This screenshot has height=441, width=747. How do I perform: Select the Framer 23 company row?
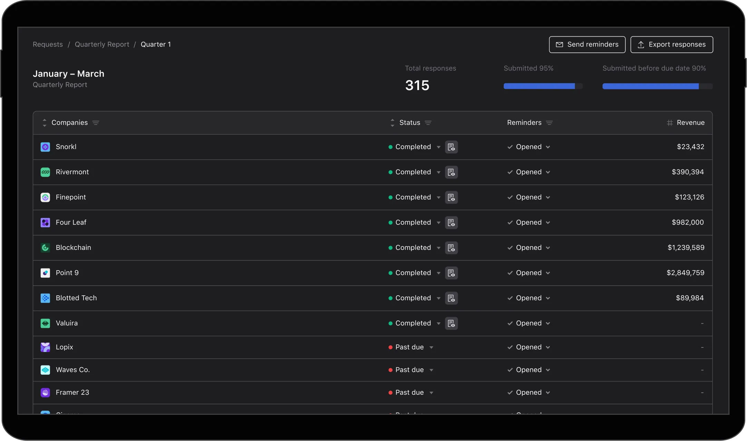click(x=373, y=393)
